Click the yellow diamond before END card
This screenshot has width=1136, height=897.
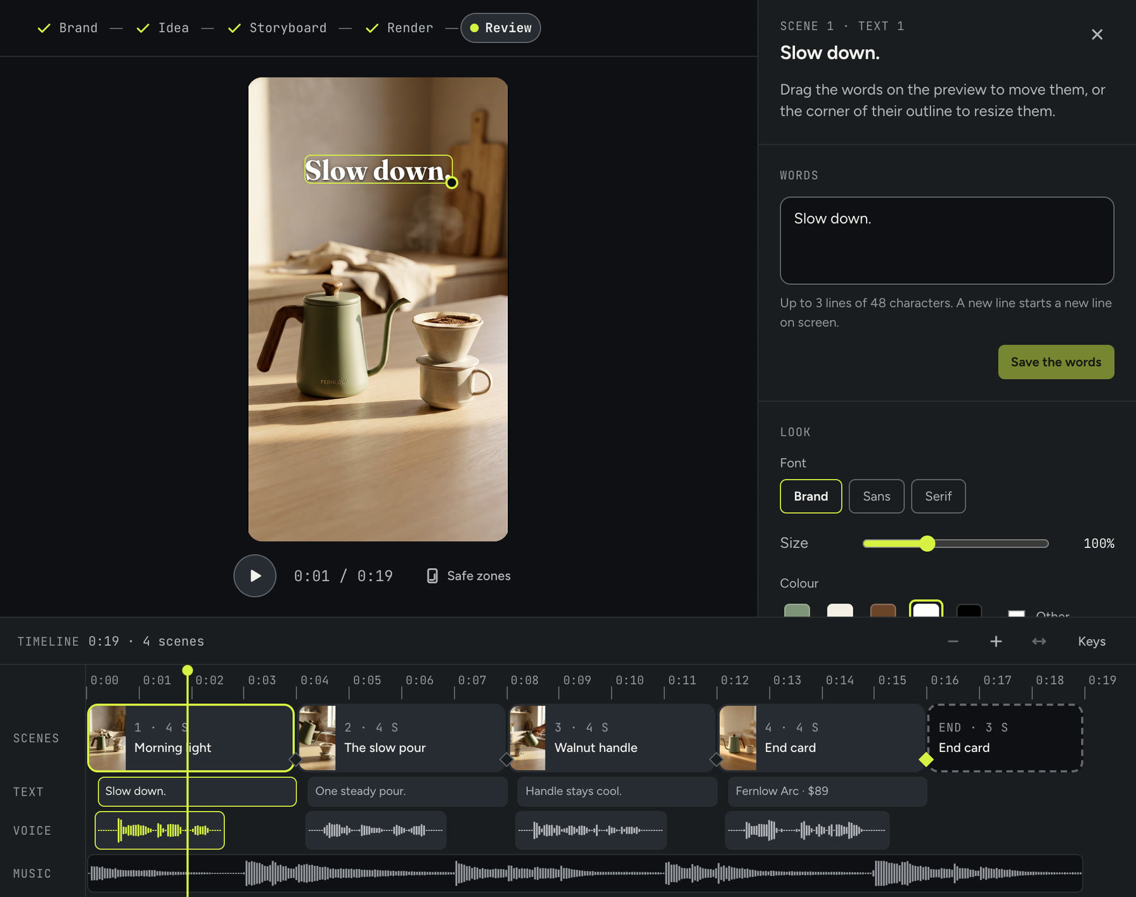click(x=926, y=759)
